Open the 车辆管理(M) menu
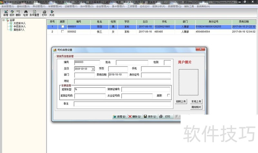 click(x=55, y=6)
